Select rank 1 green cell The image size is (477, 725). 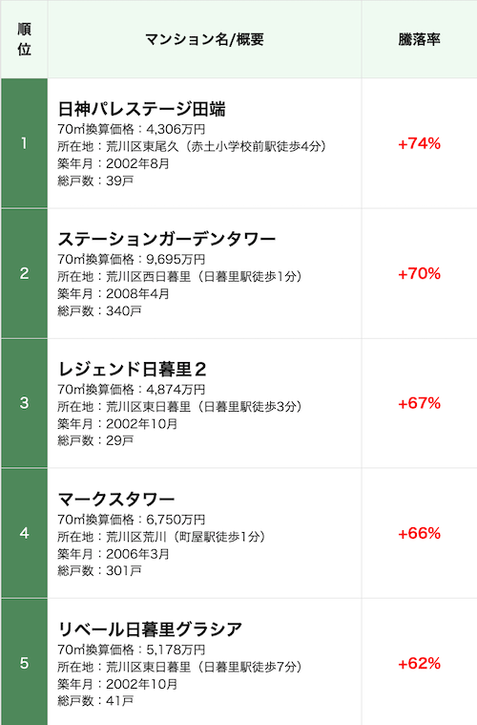click(24, 143)
